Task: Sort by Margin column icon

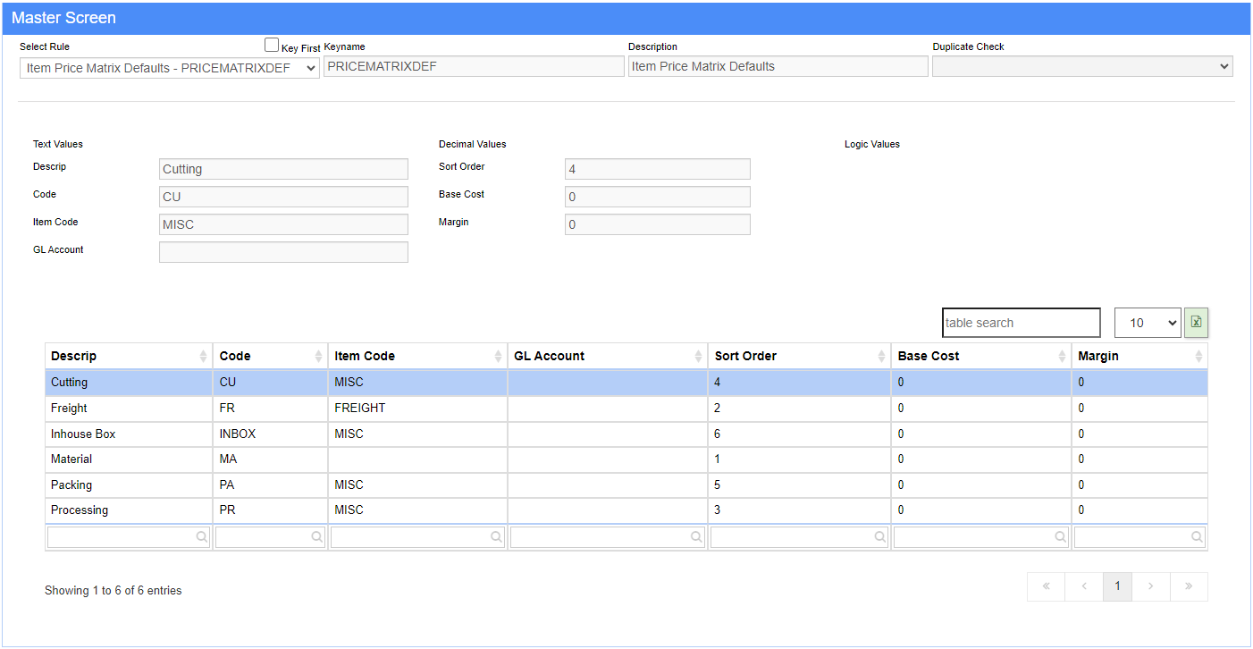Action: (x=1198, y=357)
